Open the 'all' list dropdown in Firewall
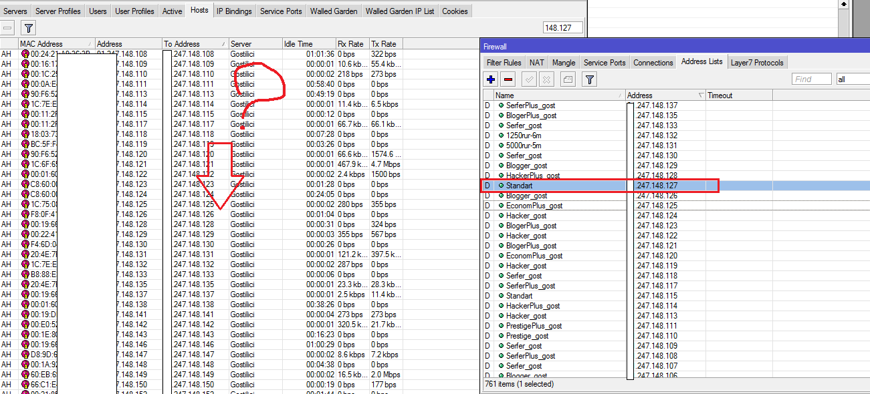 tap(853, 79)
